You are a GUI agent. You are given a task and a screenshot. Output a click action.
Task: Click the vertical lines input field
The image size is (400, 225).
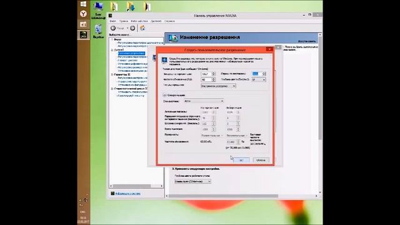(x=257, y=74)
